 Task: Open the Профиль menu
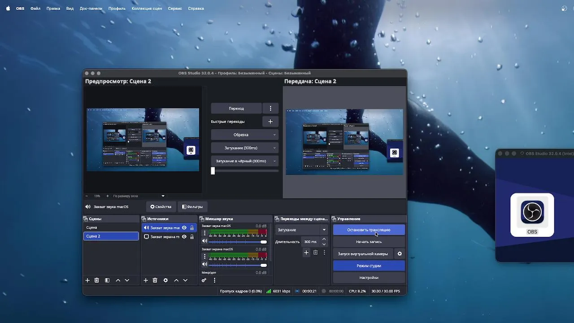(117, 9)
